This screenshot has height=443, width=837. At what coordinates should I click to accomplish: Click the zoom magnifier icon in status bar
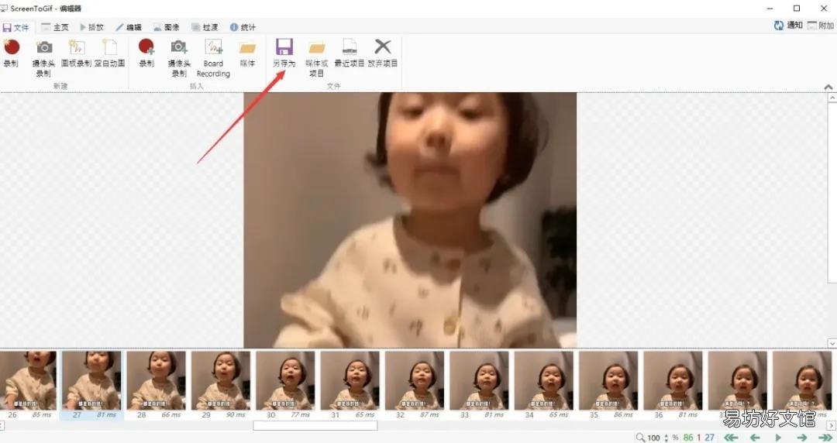click(641, 438)
